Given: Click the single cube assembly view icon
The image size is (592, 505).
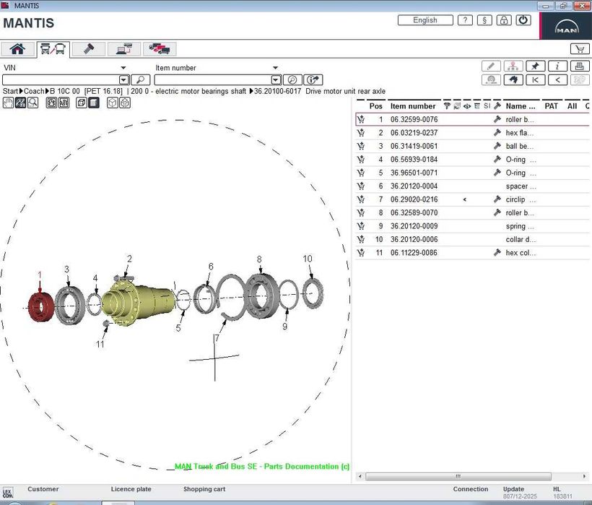Looking at the screenshot, I should point(112,103).
